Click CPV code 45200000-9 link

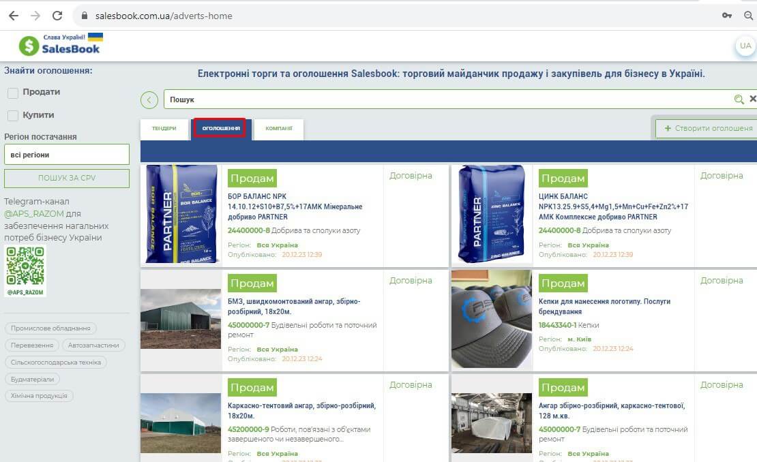point(248,430)
